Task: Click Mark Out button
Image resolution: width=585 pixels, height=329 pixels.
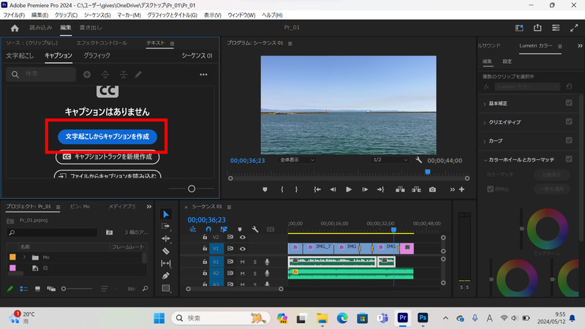Action: click(296, 189)
